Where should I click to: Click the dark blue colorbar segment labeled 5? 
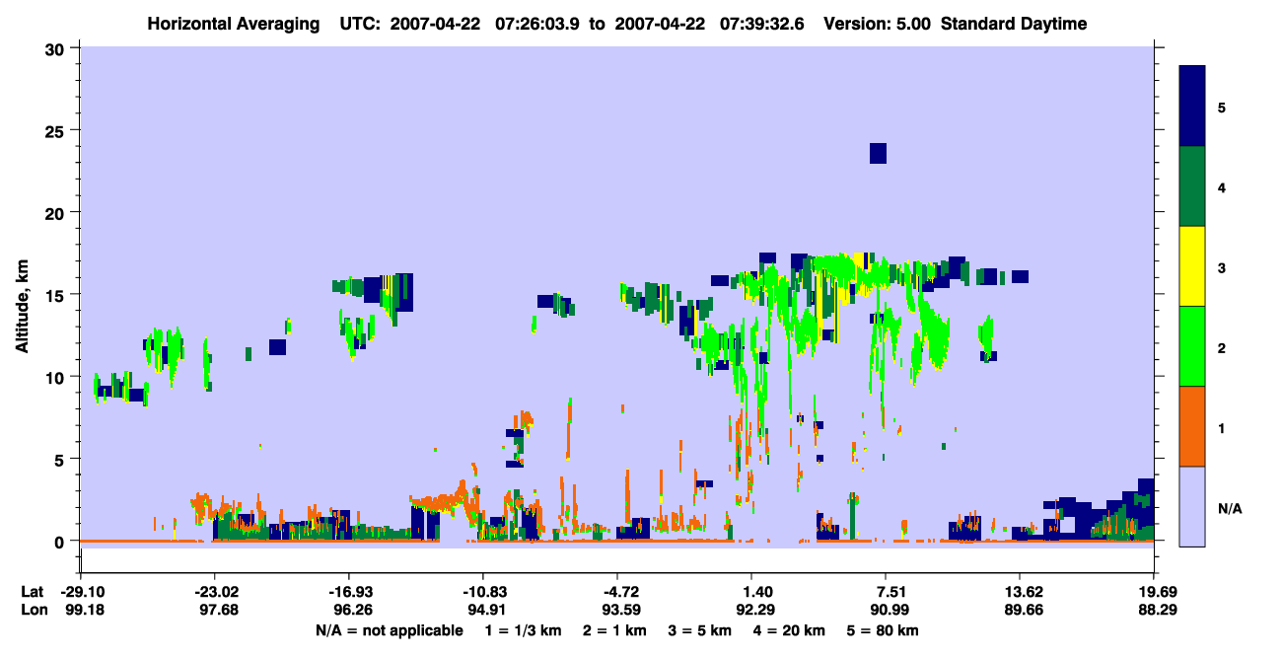click(1193, 107)
